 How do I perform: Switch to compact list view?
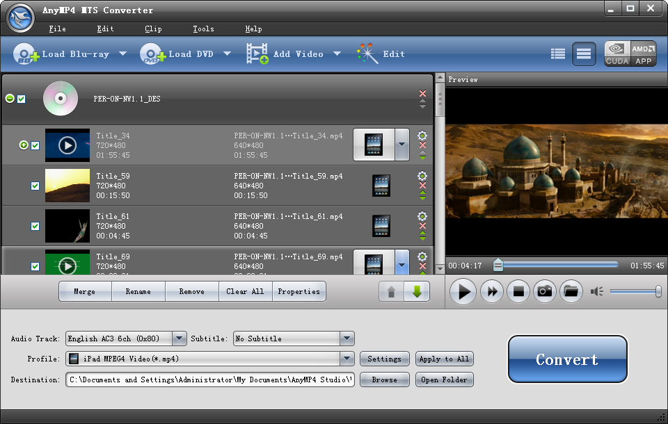coord(557,54)
